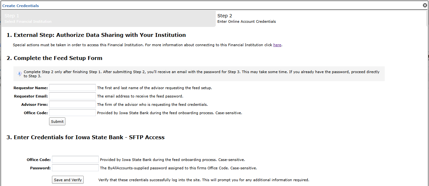Click the Save and Verify button

(68, 180)
